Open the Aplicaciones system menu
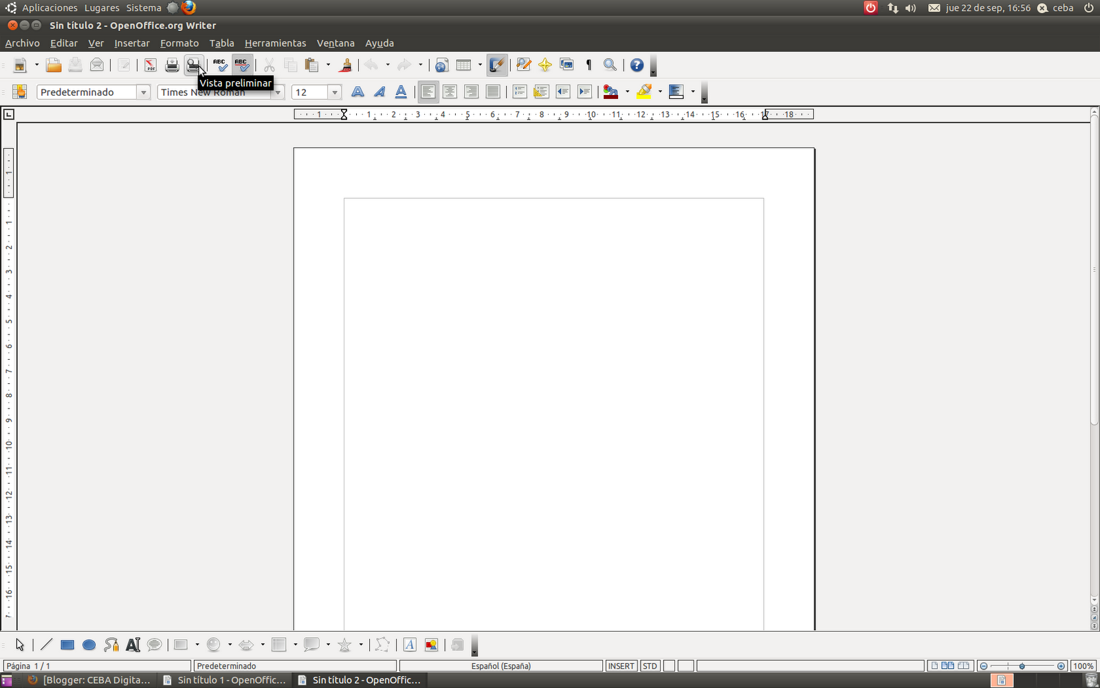 pyautogui.click(x=49, y=8)
